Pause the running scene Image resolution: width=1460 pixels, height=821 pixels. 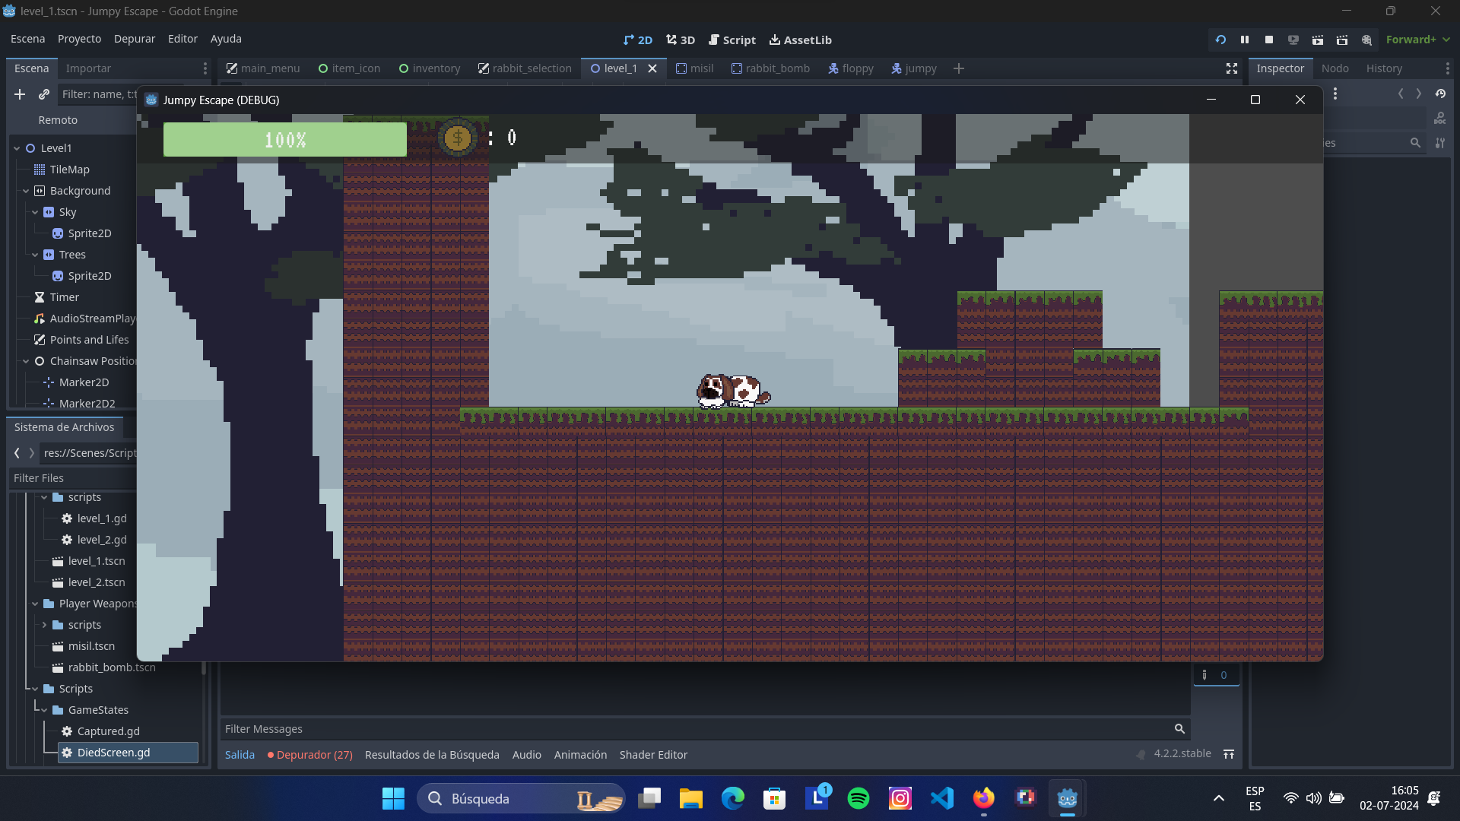coord(1245,40)
